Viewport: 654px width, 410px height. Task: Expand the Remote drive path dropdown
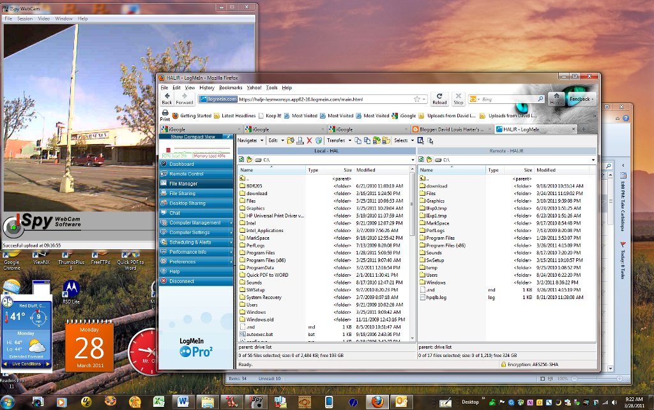(x=593, y=160)
